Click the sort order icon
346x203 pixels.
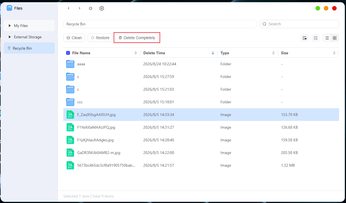[316, 38]
